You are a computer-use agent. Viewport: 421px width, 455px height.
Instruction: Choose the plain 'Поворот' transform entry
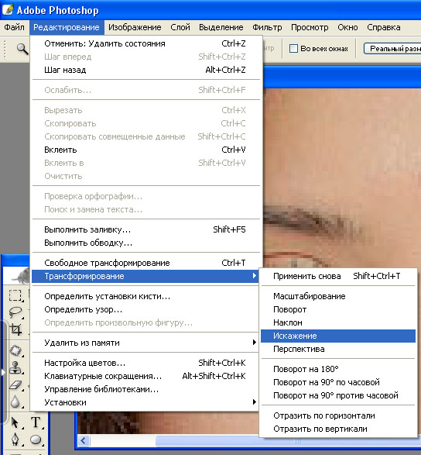coord(338,309)
